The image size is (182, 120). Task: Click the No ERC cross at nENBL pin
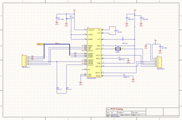pyautogui.click(x=82, y=46)
